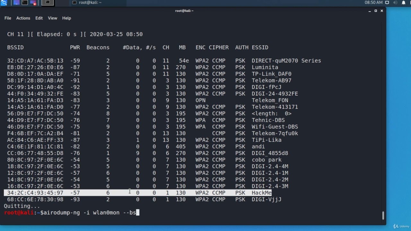Open the volume speaker tray icon
Image resolution: width=411 pixels, height=231 pixels.
click(x=395, y=3)
